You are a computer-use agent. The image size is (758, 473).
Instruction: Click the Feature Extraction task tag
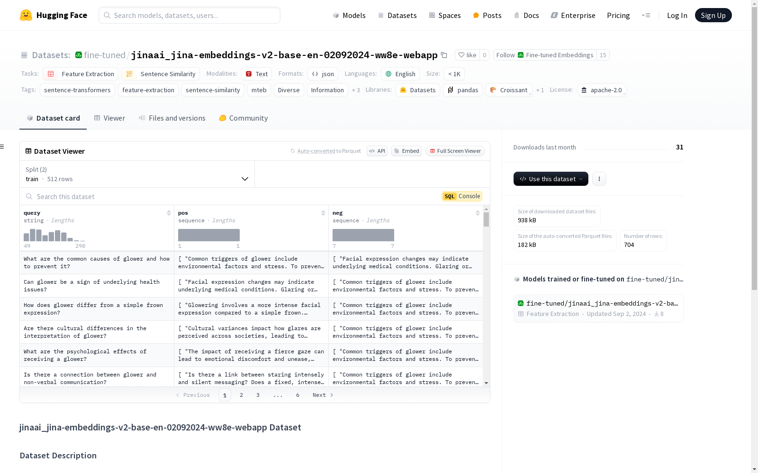click(81, 74)
